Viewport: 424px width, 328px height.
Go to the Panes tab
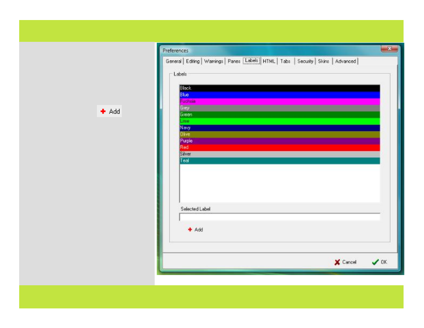[x=234, y=61]
